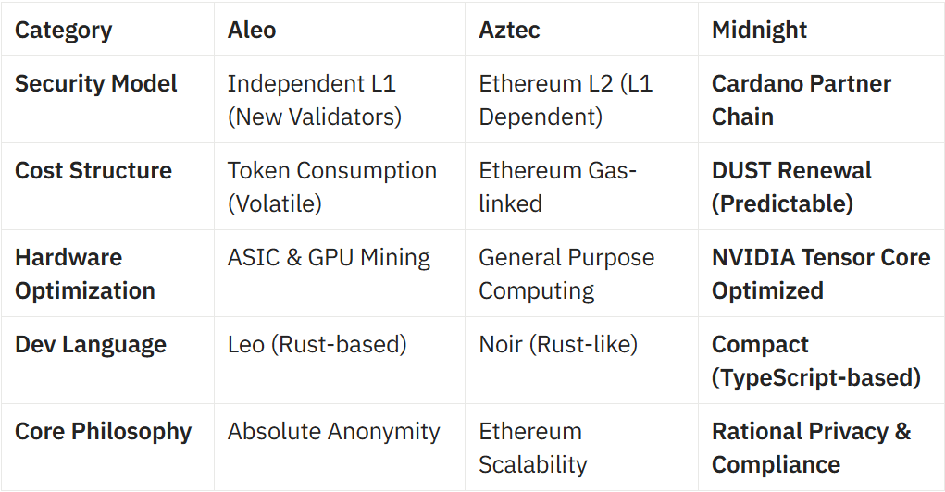Select the Cardano Partner Chain cell
The image size is (945, 492).
(801, 100)
